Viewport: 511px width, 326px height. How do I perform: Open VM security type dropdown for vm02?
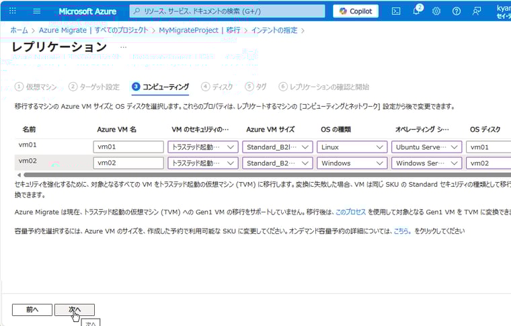point(203,163)
